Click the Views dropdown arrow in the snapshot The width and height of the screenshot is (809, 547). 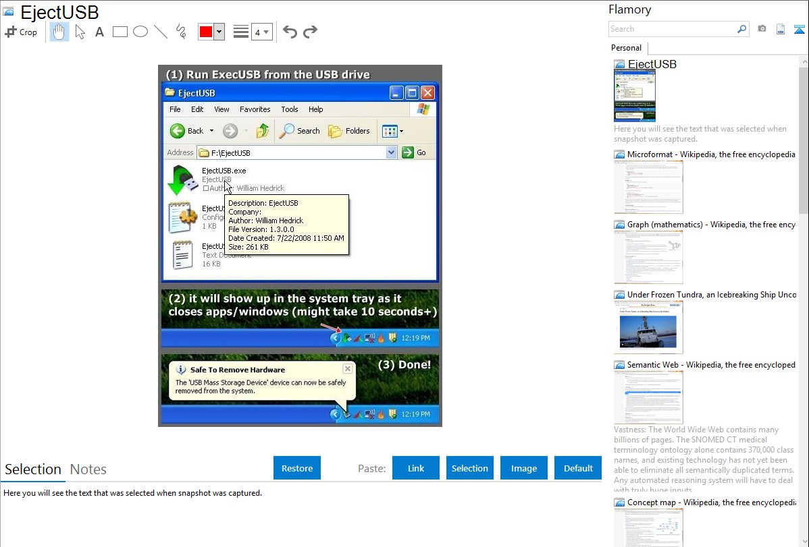tap(401, 131)
